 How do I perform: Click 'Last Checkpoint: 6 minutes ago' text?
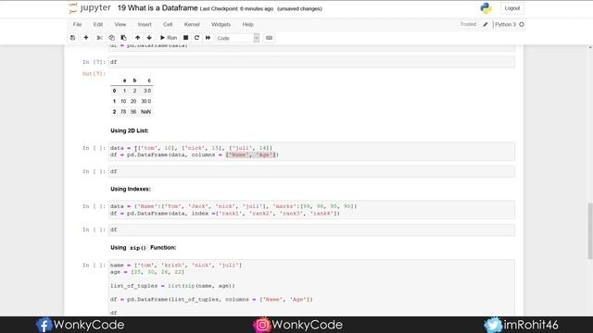click(x=236, y=8)
